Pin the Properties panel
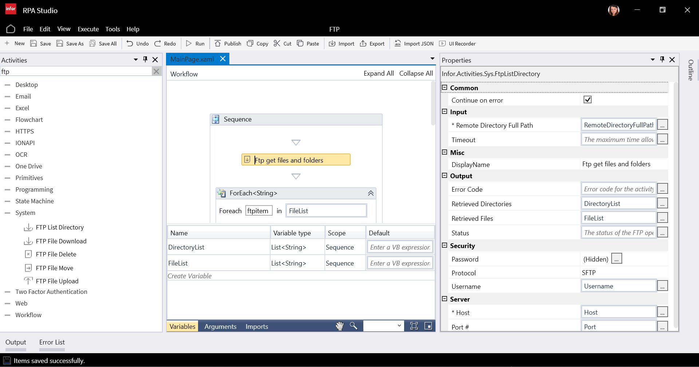 pyautogui.click(x=662, y=60)
